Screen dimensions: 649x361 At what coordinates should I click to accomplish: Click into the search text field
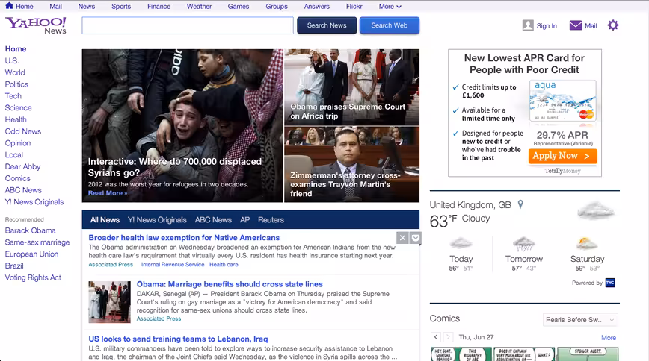[x=188, y=25]
